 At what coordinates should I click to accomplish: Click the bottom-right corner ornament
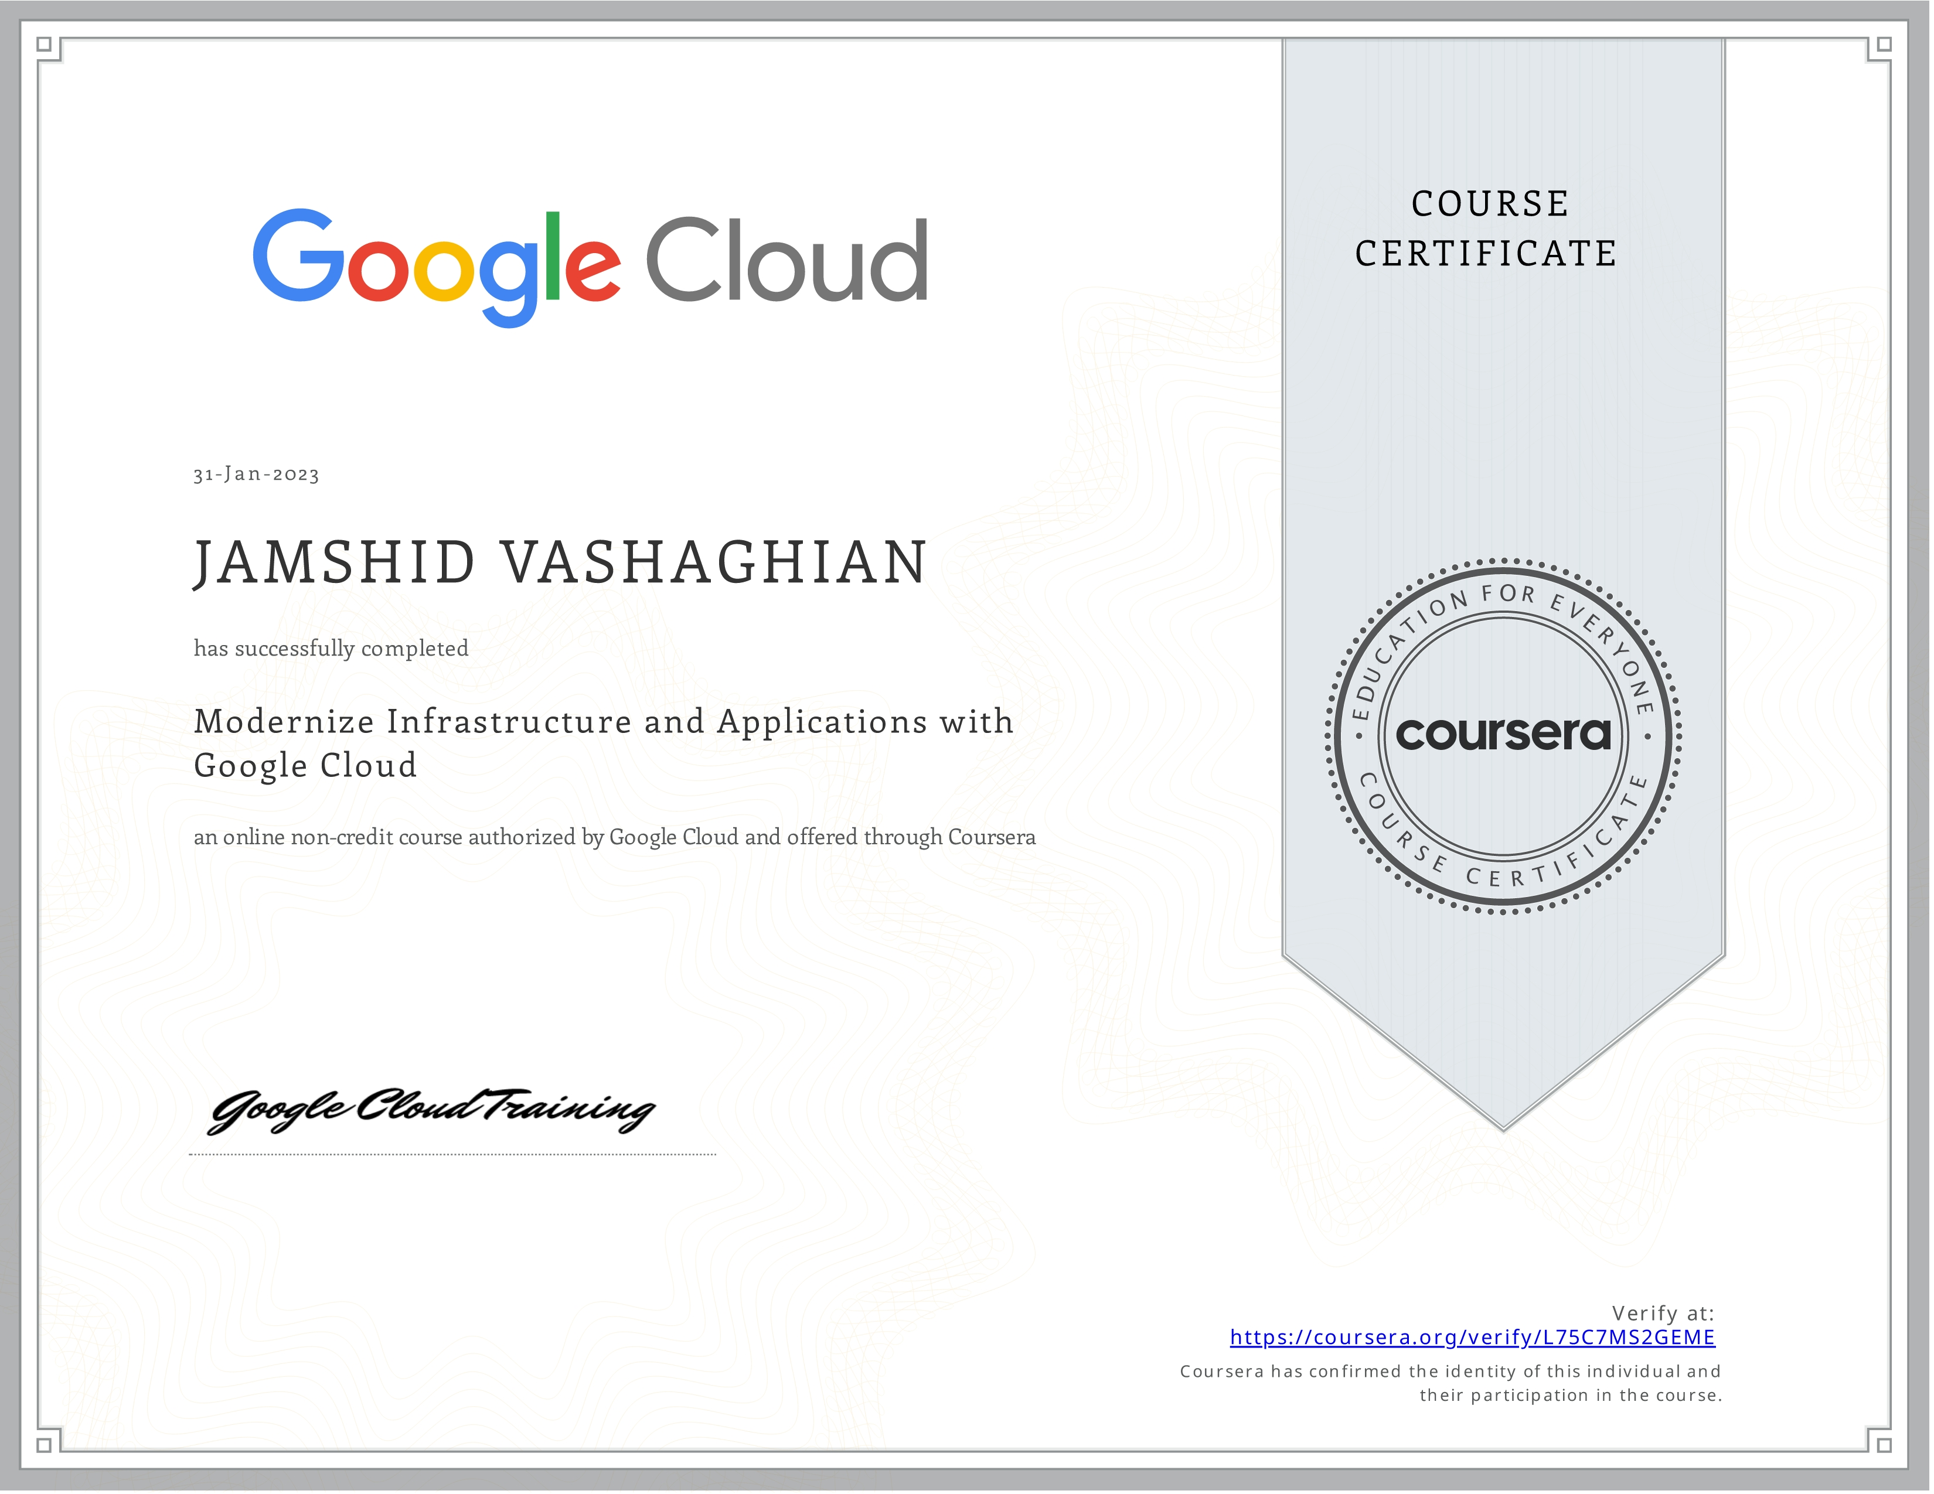click(x=1884, y=1444)
